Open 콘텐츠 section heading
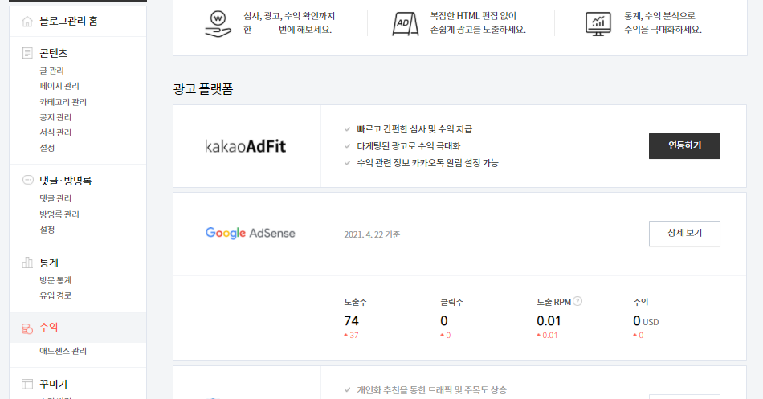This screenshot has height=399, width=763. [54, 53]
